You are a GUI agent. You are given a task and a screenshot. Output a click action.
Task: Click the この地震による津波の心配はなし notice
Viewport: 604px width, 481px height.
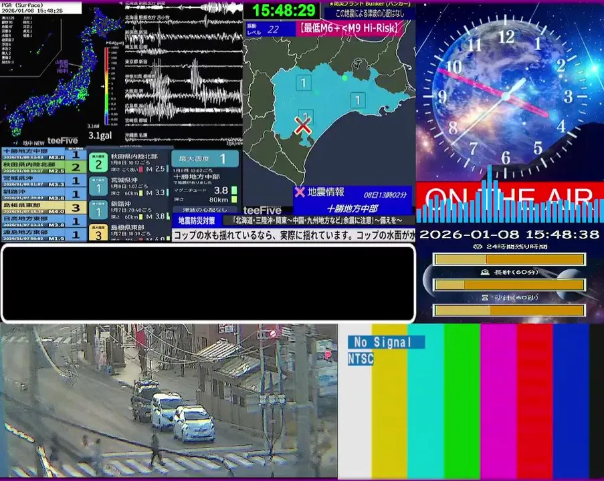coord(370,13)
